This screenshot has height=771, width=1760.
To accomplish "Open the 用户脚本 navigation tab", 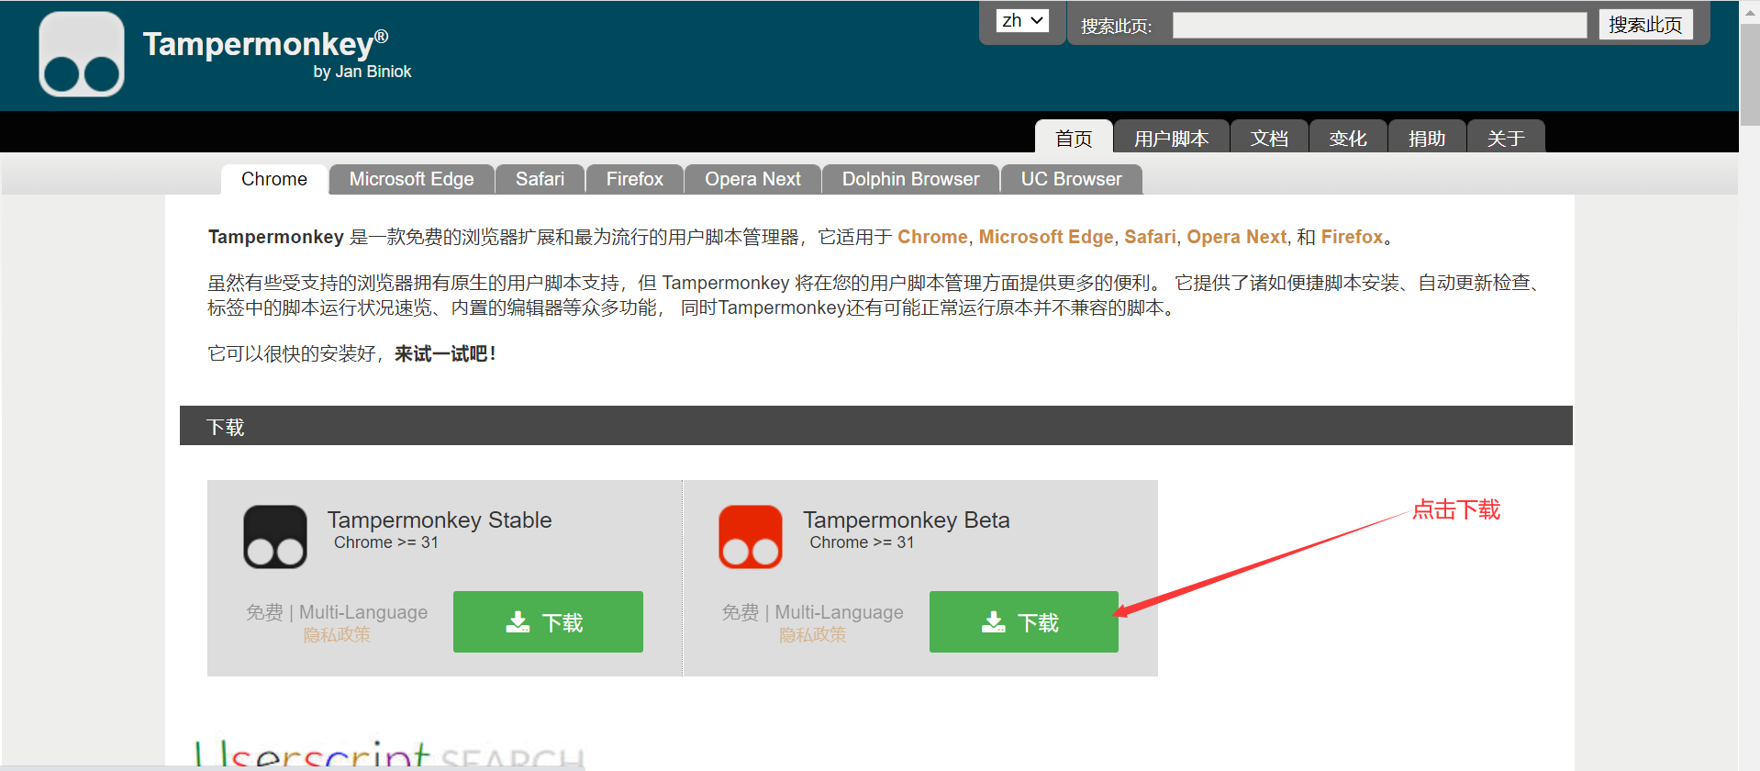I will click(x=1171, y=138).
